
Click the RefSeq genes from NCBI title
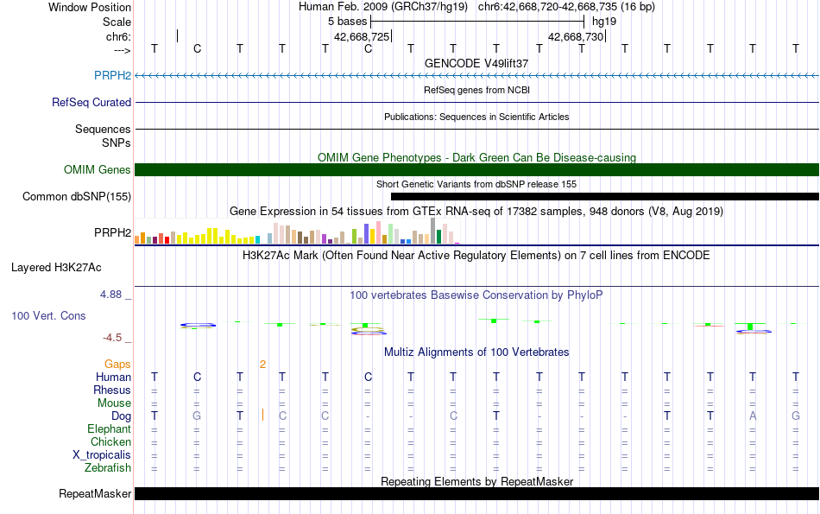(476, 90)
